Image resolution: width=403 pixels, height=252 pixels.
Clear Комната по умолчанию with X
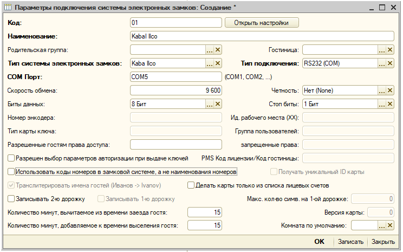click(390, 225)
